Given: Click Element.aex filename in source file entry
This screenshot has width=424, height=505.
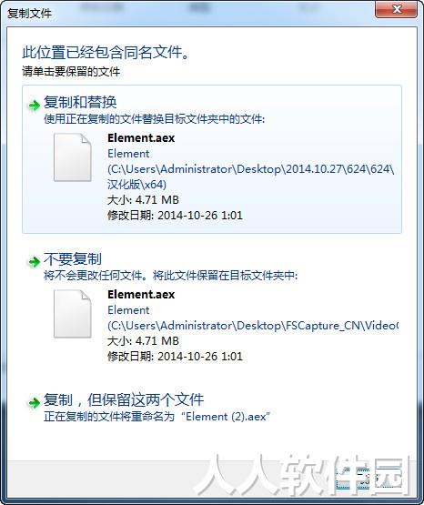Looking at the screenshot, I should [x=141, y=138].
